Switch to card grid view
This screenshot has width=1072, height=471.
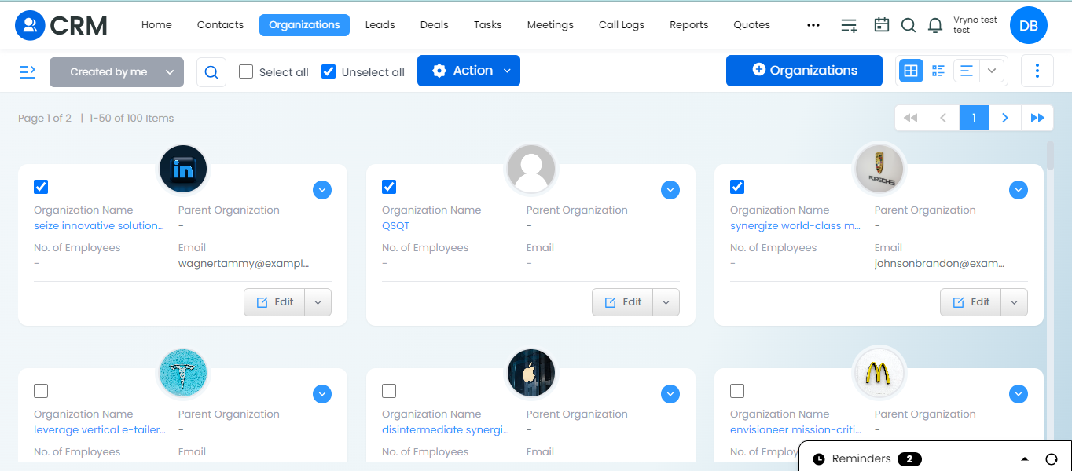911,71
